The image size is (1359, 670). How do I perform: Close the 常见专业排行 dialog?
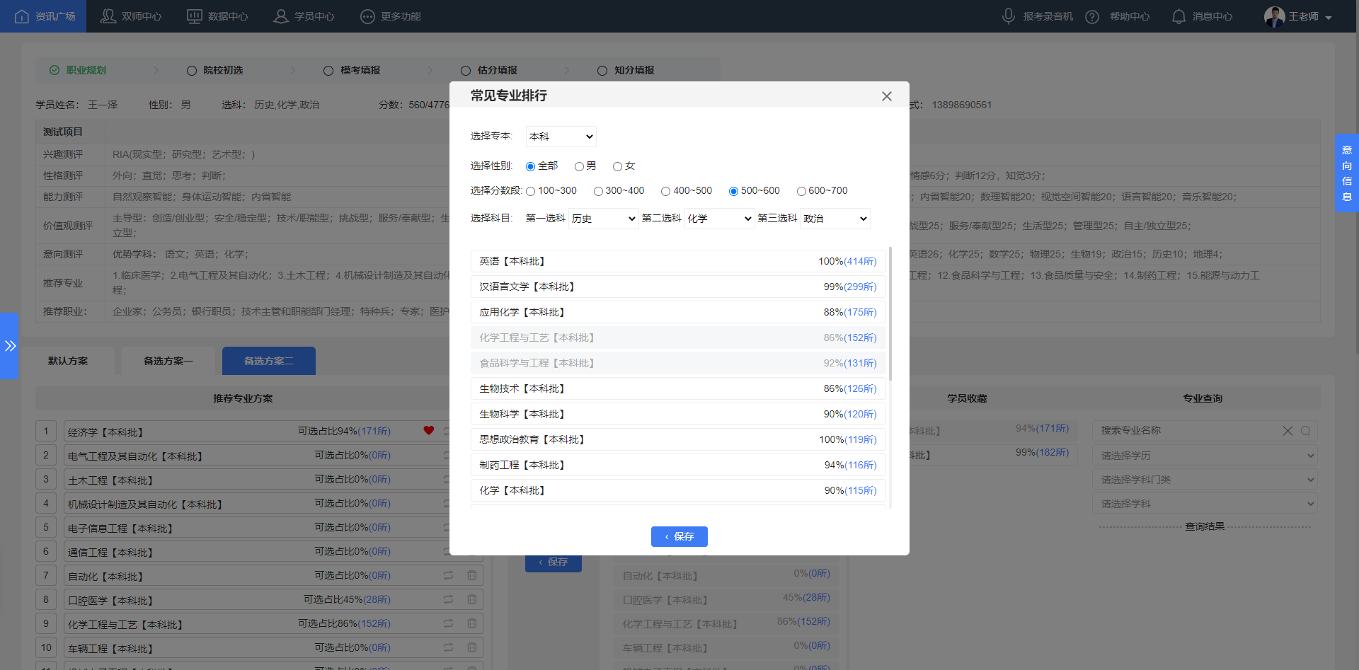pyautogui.click(x=886, y=96)
